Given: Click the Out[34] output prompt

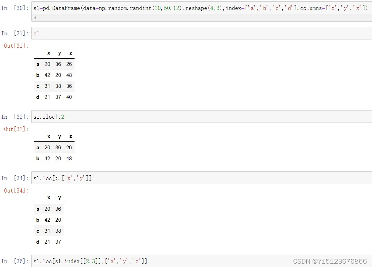Looking at the screenshot, I should tap(16, 191).
